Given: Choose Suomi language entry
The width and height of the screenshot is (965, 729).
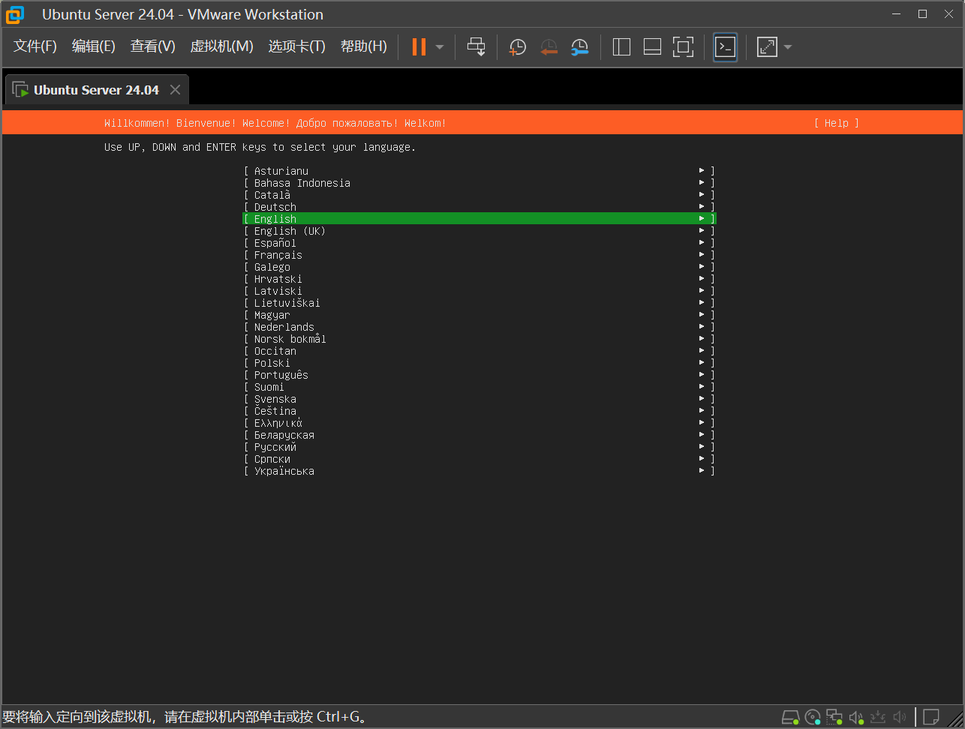Looking at the screenshot, I should click(x=479, y=387).
